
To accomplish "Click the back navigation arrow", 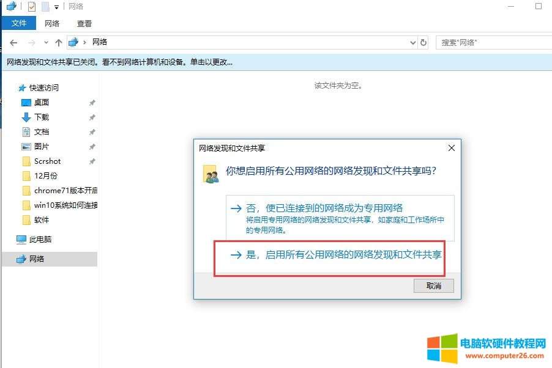I will tap(13, 42).
